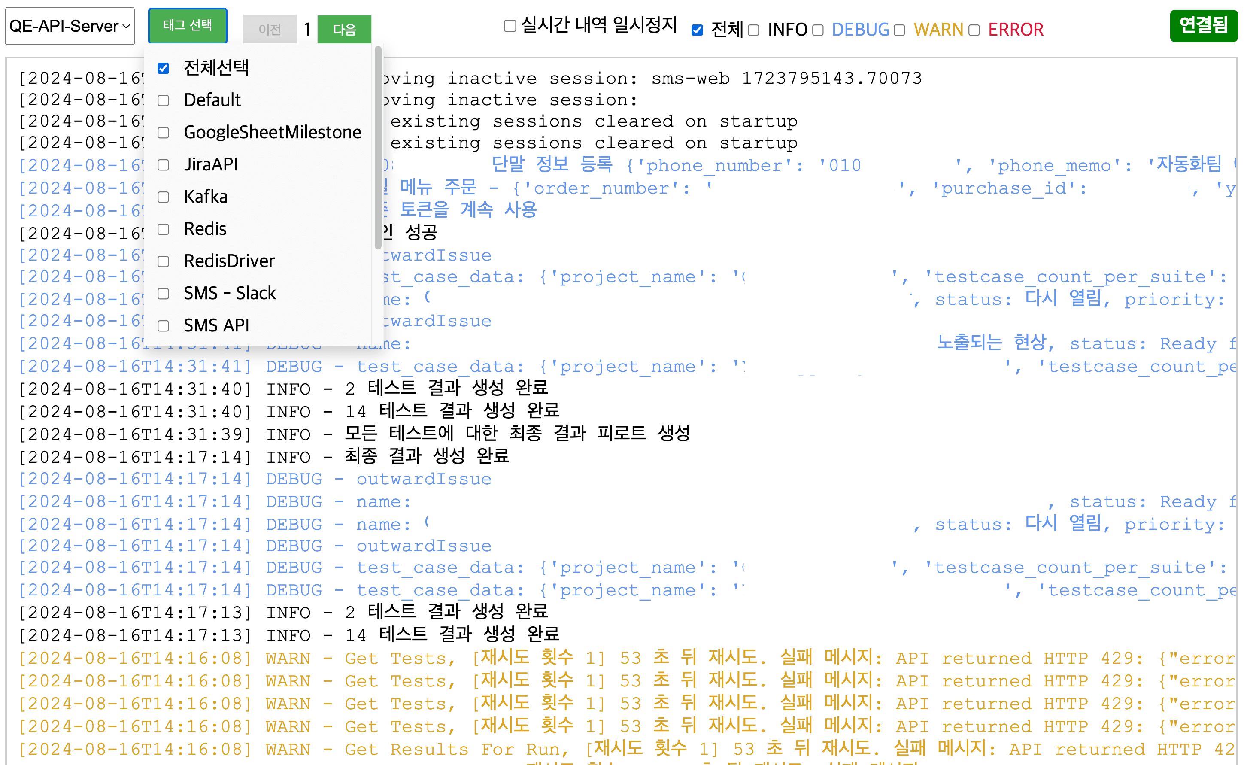The image size is (1244, 765).
Task: Click the tag dropdown scrollbar thumb
Action: (378, 148)
